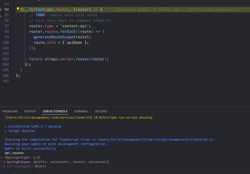Click the blue gutter indicator beside line 95
250x174 pixels.
[1, 15]
